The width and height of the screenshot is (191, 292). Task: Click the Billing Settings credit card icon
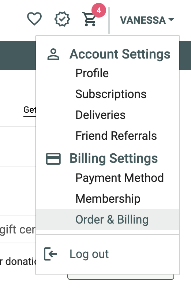(53, 159)
